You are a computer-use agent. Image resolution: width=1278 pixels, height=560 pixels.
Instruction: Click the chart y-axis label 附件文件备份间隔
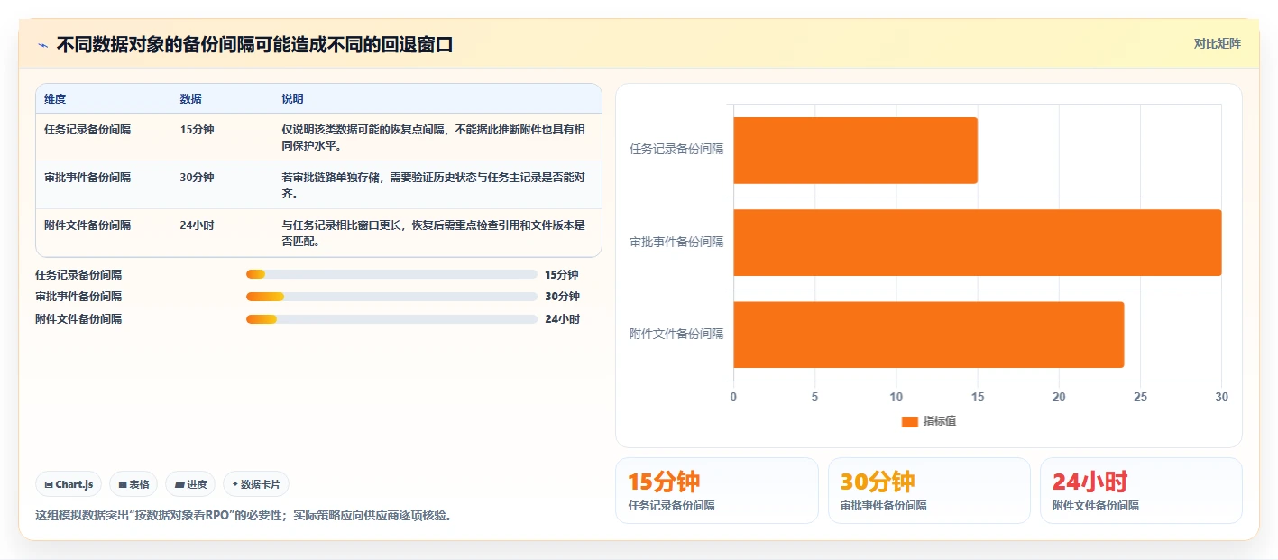[x=676, y=334]
